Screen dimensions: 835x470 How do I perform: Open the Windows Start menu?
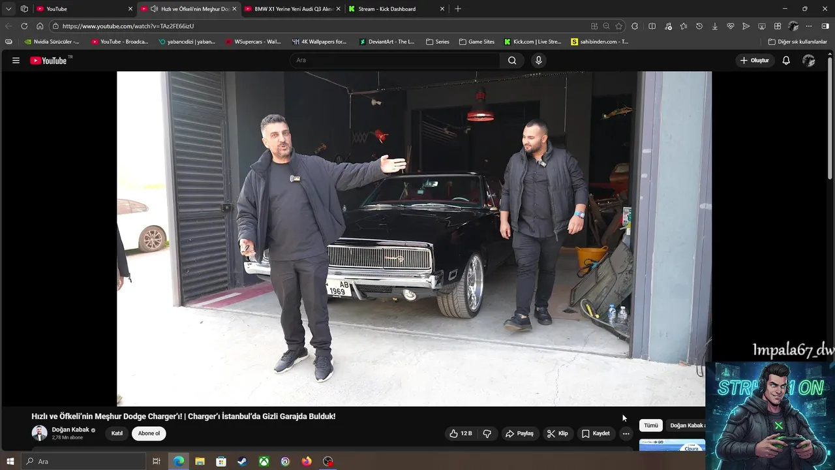point(10,462)
